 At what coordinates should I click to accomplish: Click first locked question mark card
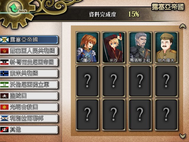[87, 81]
